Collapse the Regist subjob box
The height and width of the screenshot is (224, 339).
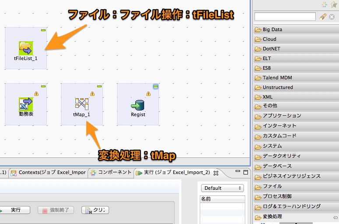pyautogui.click(x=155, y=86)
